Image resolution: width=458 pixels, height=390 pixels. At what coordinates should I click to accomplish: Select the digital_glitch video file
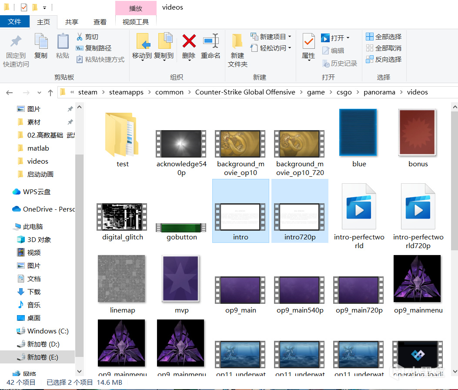(122, 222)
